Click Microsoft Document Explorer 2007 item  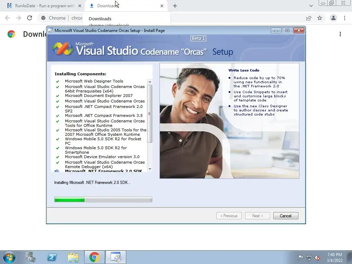(99, 96)
